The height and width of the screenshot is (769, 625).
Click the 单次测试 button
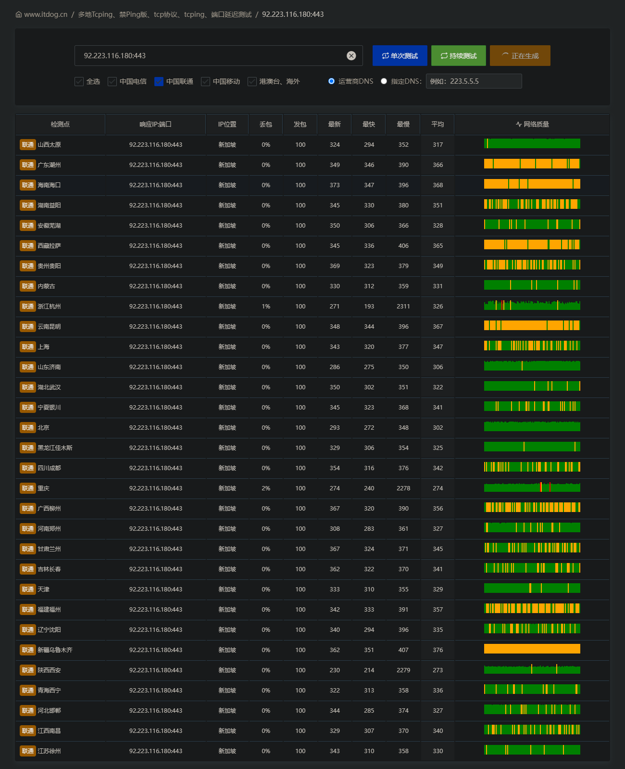pos(400,56)
